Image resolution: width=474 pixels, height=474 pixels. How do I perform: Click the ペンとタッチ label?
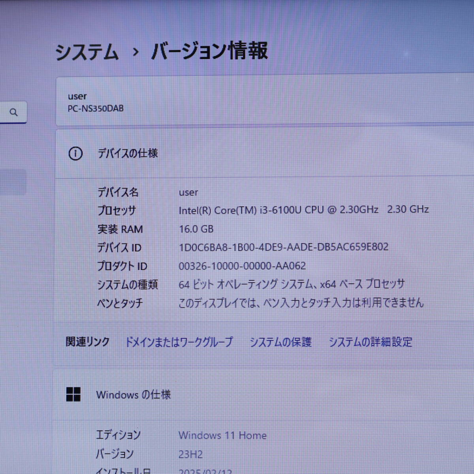coord(120,303)
